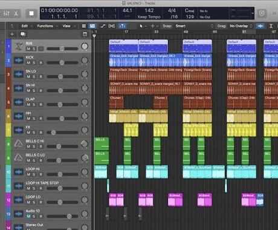Click the LOOP HI track audio icon
The image size is (278, 230).
[x=19, y=172]
